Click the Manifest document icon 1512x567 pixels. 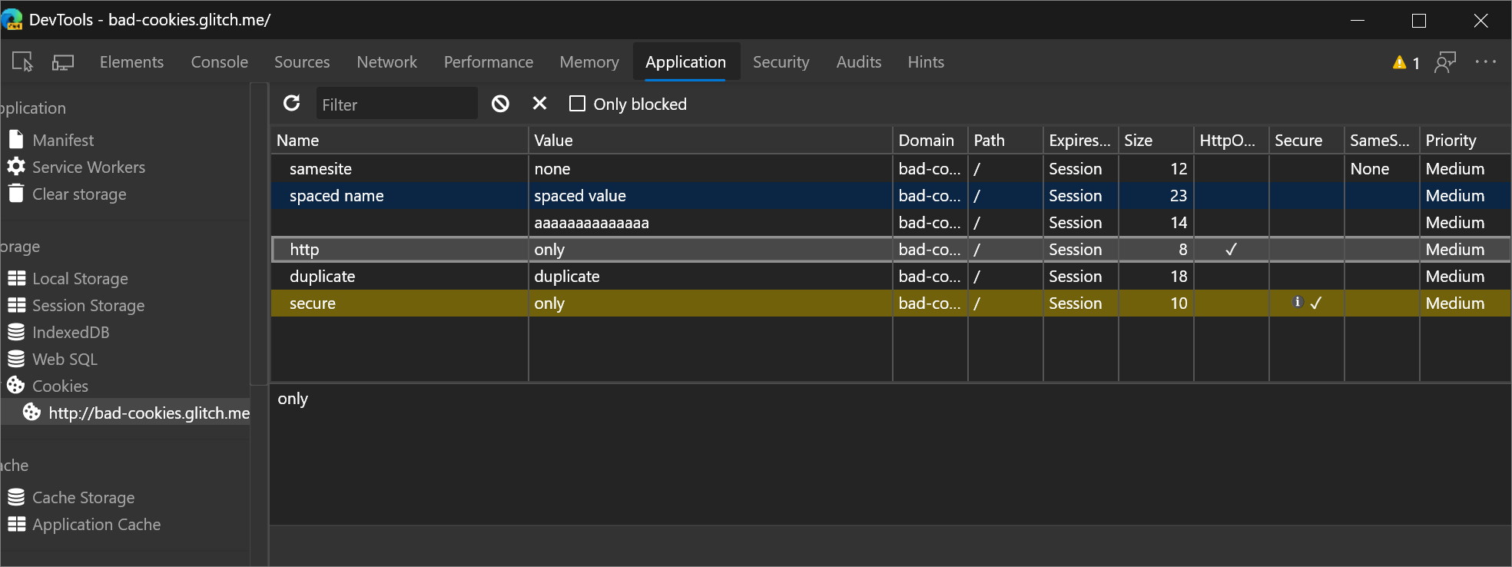pyautogui.click(x=16, y=140)
